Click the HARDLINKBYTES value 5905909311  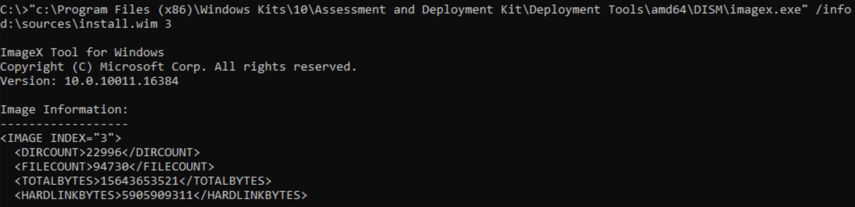[157, 195]
